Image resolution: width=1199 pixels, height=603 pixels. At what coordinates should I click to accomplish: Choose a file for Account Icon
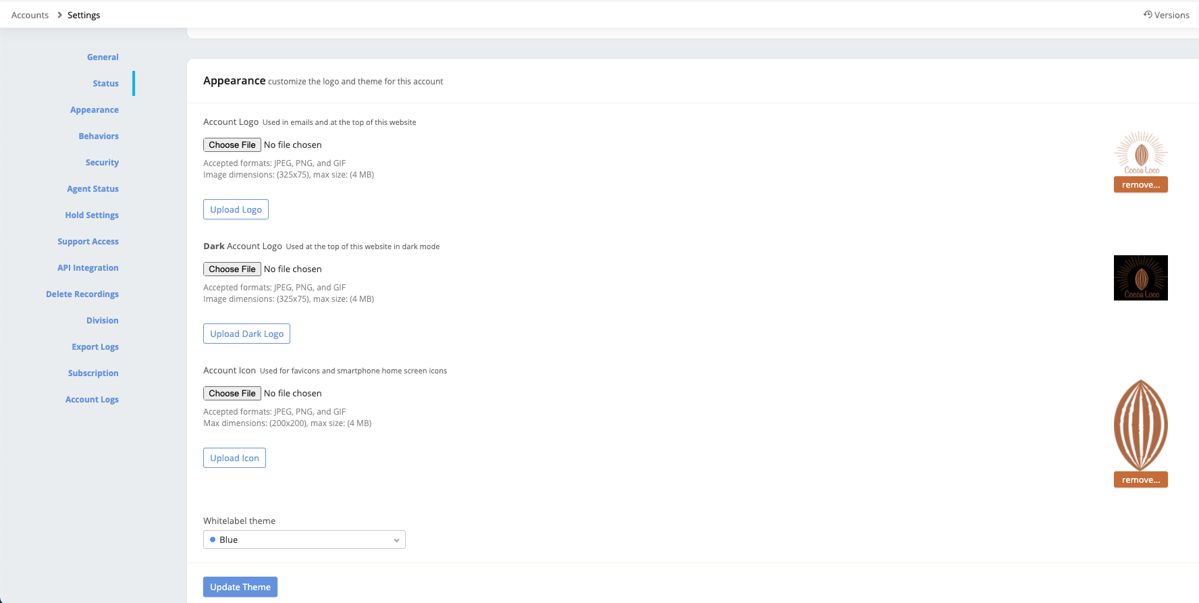[232, 394]
